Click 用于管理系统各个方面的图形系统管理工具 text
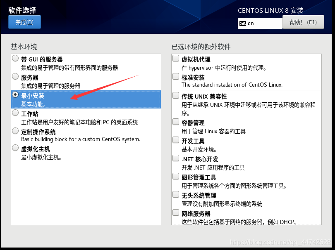Viewport: 335px width, 250px height. pyautogui.click(x=234, y=186)
